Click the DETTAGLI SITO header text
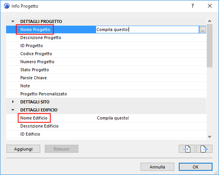The width and height of the screenshot is (219, 175). point(35,102)
